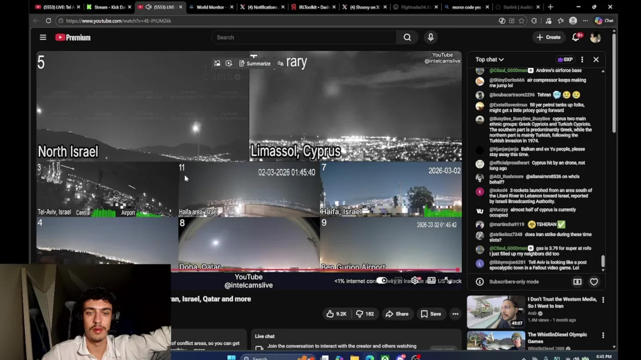Click the Create button
The image size is (641, 360).
pyautogui.click(x=548, y=37)
